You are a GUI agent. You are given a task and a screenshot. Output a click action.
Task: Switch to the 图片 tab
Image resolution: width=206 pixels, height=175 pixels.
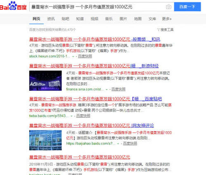coord(123,19)
